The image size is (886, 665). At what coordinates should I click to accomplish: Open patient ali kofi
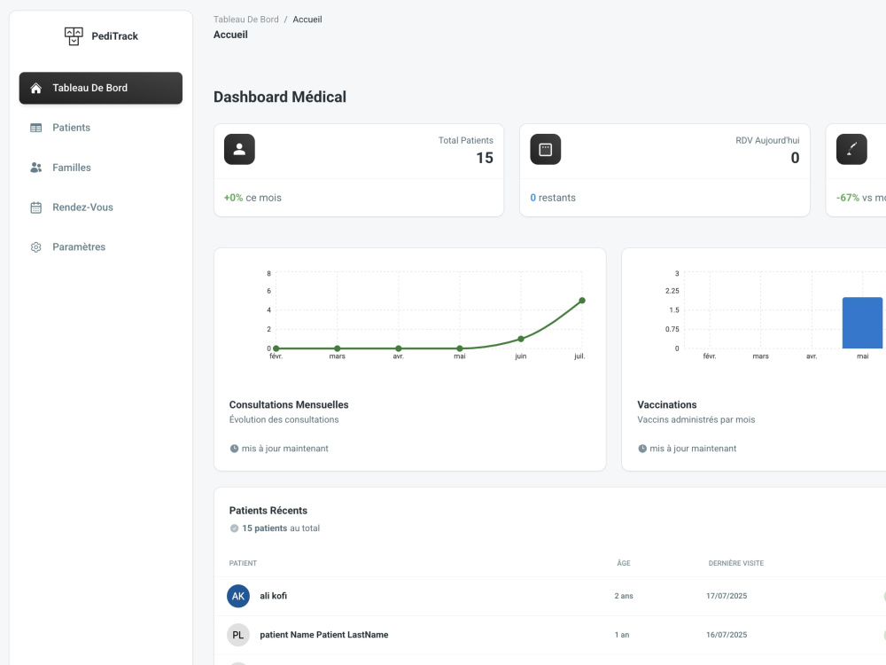[x=274, y=596]
